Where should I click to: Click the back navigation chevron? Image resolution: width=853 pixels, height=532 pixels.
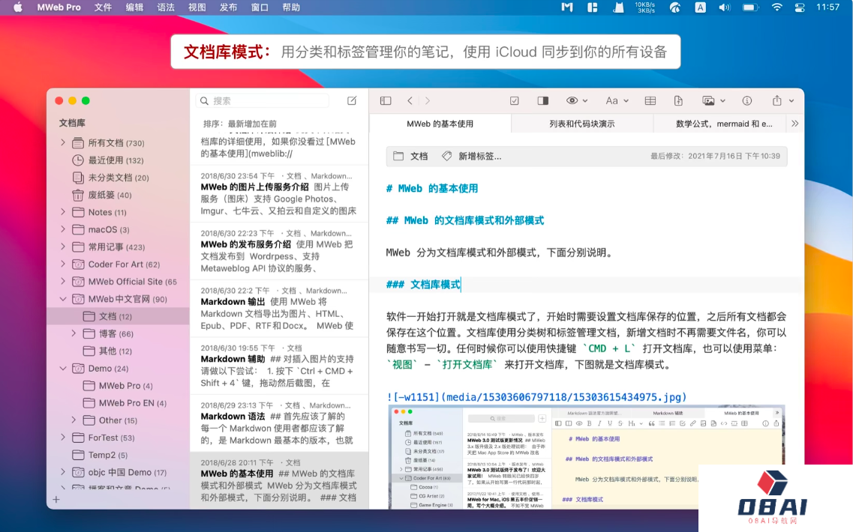(x=410, y=100)
